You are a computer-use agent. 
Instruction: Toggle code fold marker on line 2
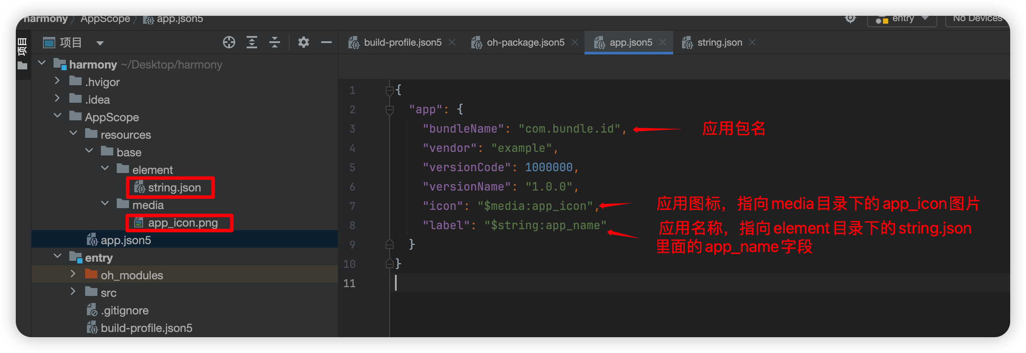[389, 109]
